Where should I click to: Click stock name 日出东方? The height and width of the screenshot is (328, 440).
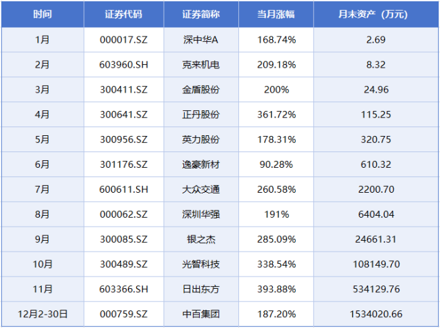tap(201, 289)
